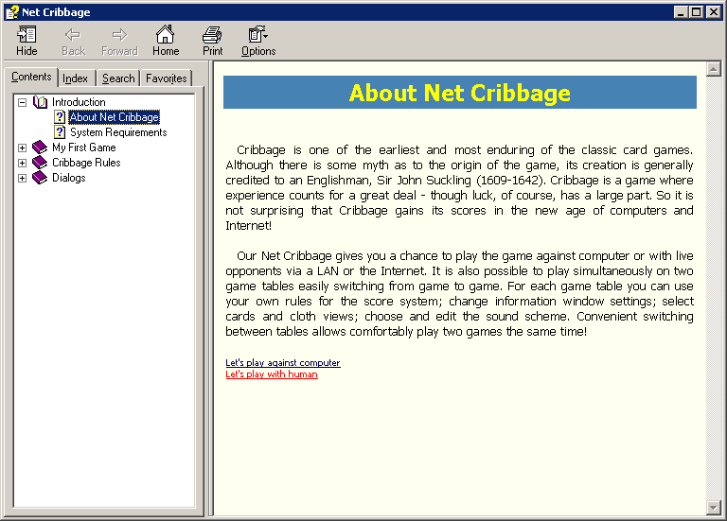The width and height of the screenshot is (727, 521).
Task: Print the current help topic
Action: [212, 41]
